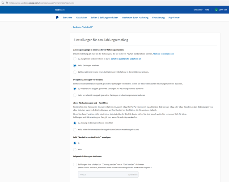Click the browser address bar lock icon
The height and width of the screenshot is (182, 229).
7,3
